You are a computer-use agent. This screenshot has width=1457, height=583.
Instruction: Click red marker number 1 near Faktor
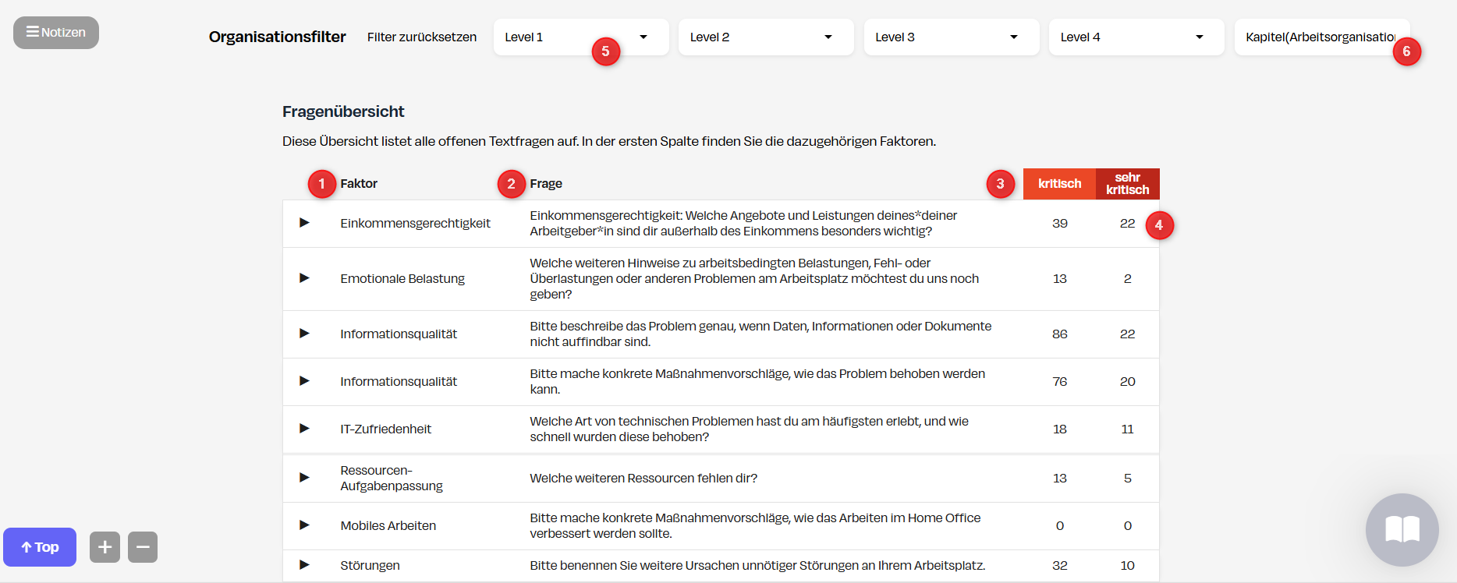[x=321, y=184]
